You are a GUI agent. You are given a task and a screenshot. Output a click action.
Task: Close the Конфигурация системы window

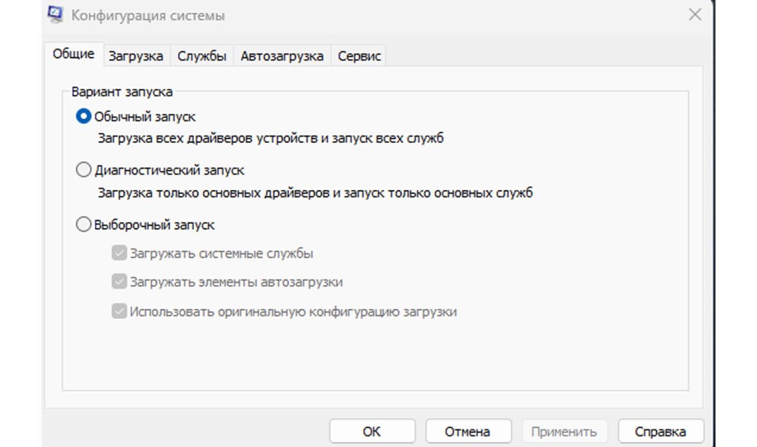pyautogui.click(x=695, y=15)
